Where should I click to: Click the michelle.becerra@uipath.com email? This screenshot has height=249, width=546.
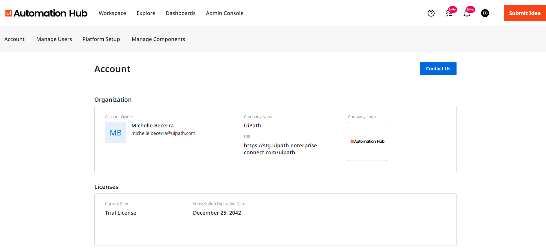pos(163,133)
